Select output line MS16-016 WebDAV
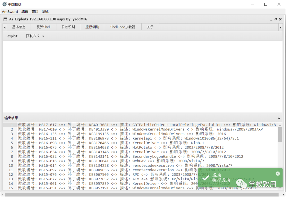Image resolution: width=286 pixels, height=197 pixels. tap(111, 161)
